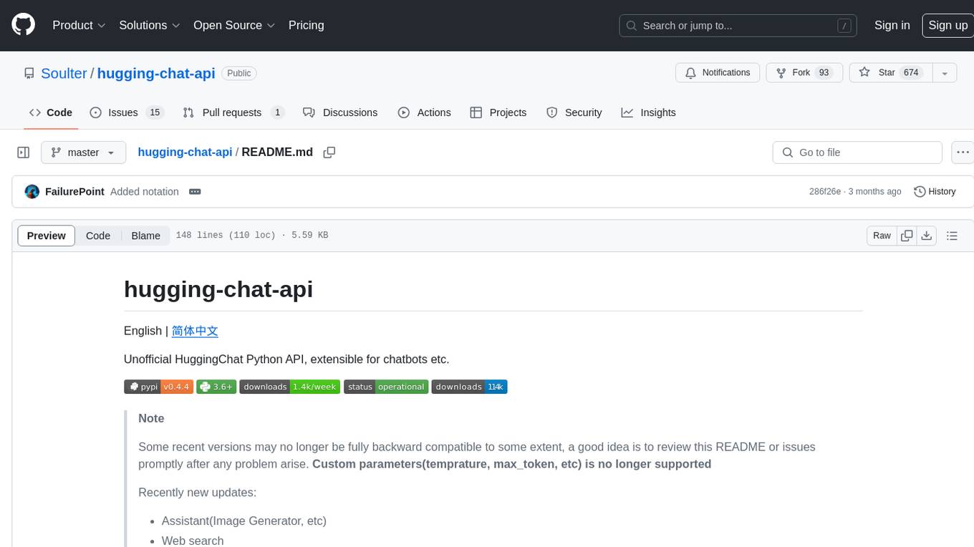This screenshot has height=547, width=974.
Task: Expand the Solutions menu
Action: point(150,25)
